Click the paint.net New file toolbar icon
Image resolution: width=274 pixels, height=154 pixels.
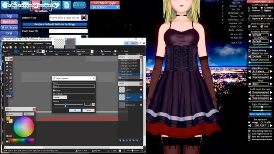click(x=4, y=47)
